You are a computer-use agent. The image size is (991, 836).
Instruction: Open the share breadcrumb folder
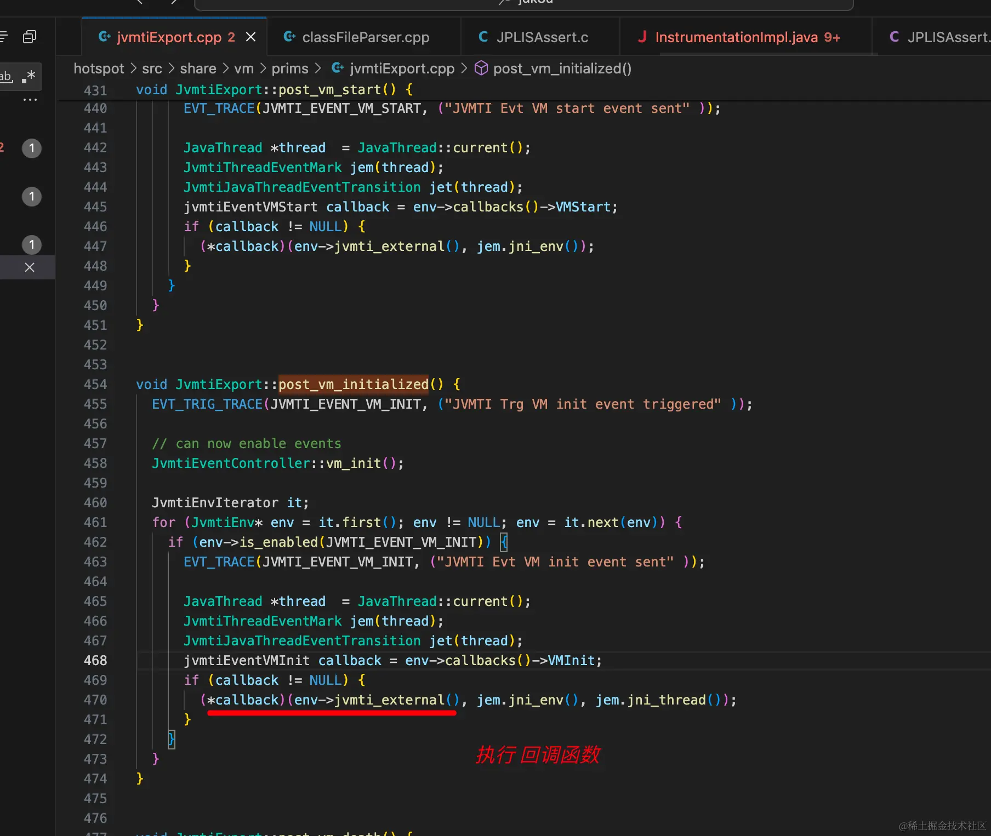[198, 68]
